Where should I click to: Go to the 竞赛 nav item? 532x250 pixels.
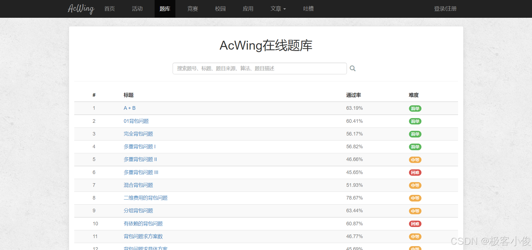pos(193,9)
